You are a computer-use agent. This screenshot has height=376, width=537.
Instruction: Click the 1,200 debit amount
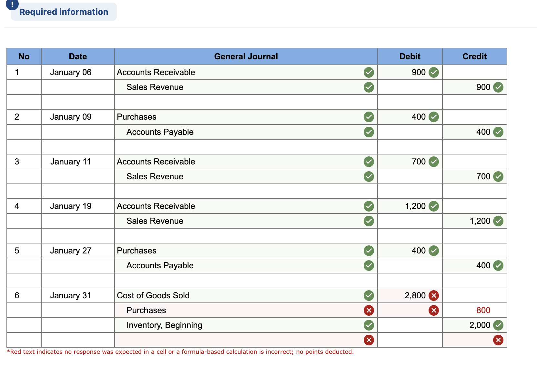415,206
